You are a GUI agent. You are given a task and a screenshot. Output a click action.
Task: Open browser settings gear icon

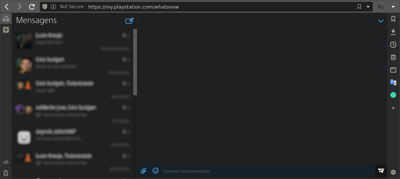(x=393, y=172)
